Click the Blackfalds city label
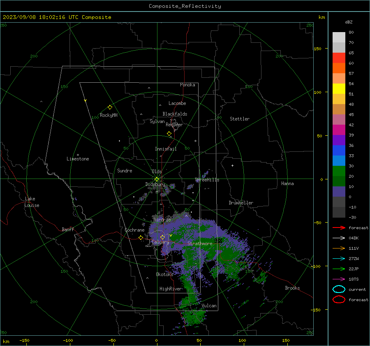 coord(175,114)
